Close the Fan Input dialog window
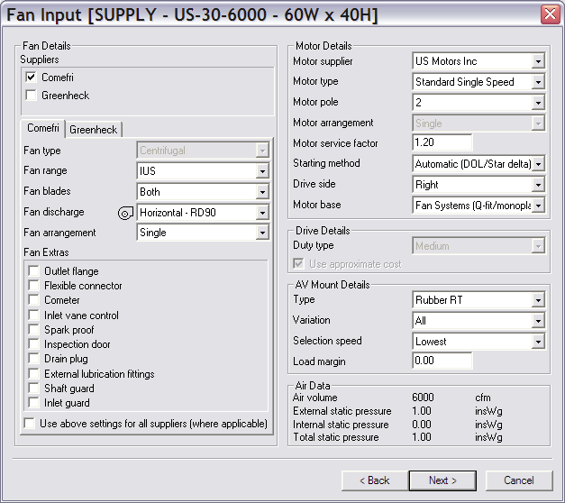Image resolution: width=565 pixels, height=503 pixels. click(x=549, y=14)
